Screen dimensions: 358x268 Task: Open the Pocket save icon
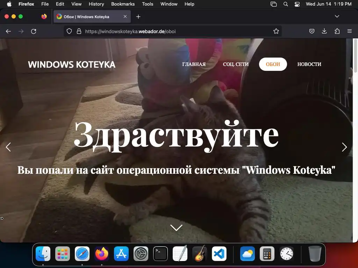tap(312, 31)
